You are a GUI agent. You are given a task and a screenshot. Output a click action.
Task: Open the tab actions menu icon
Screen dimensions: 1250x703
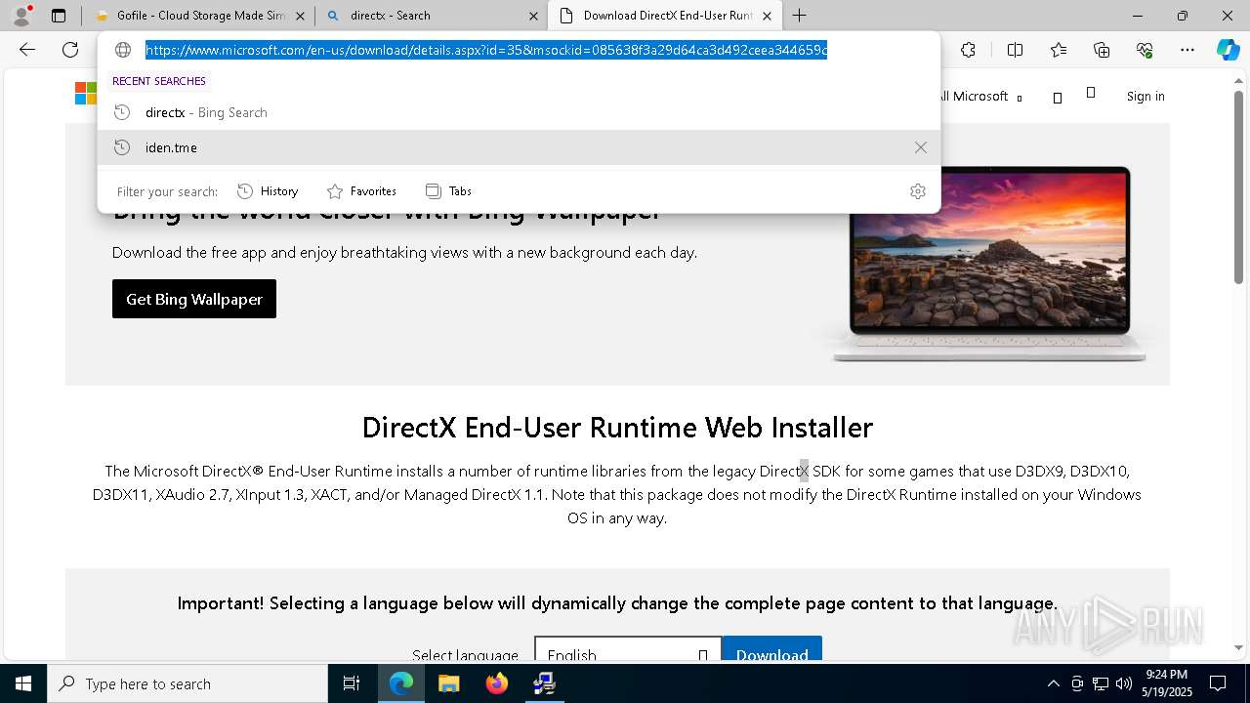coord(59,16)
